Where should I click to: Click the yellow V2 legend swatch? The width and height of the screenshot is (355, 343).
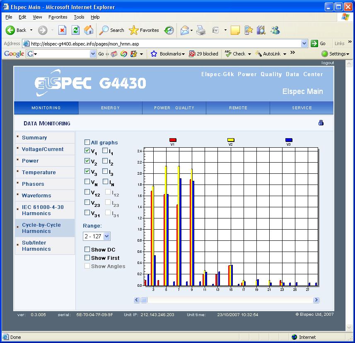tap(231, 140)
